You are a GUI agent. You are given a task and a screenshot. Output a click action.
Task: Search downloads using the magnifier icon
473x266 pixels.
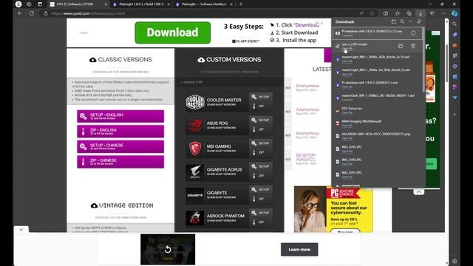point(402,21)
